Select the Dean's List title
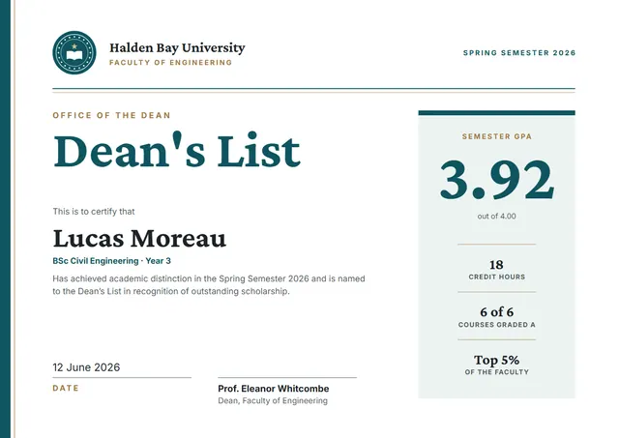This screenshot has width=619, height=438. pos(177,151)
